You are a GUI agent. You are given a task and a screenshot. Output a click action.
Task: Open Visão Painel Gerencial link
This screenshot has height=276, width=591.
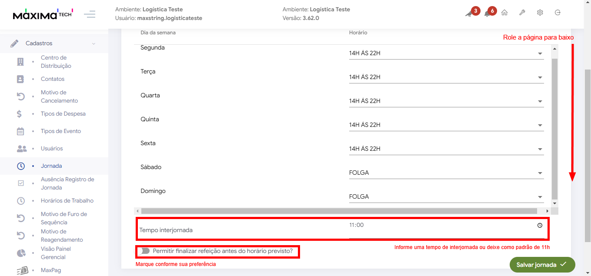[56, 253]
